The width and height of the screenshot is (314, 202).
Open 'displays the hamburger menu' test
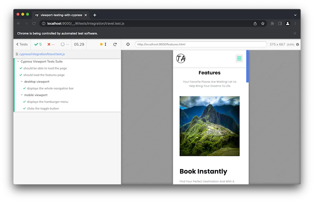pos(48,102)
